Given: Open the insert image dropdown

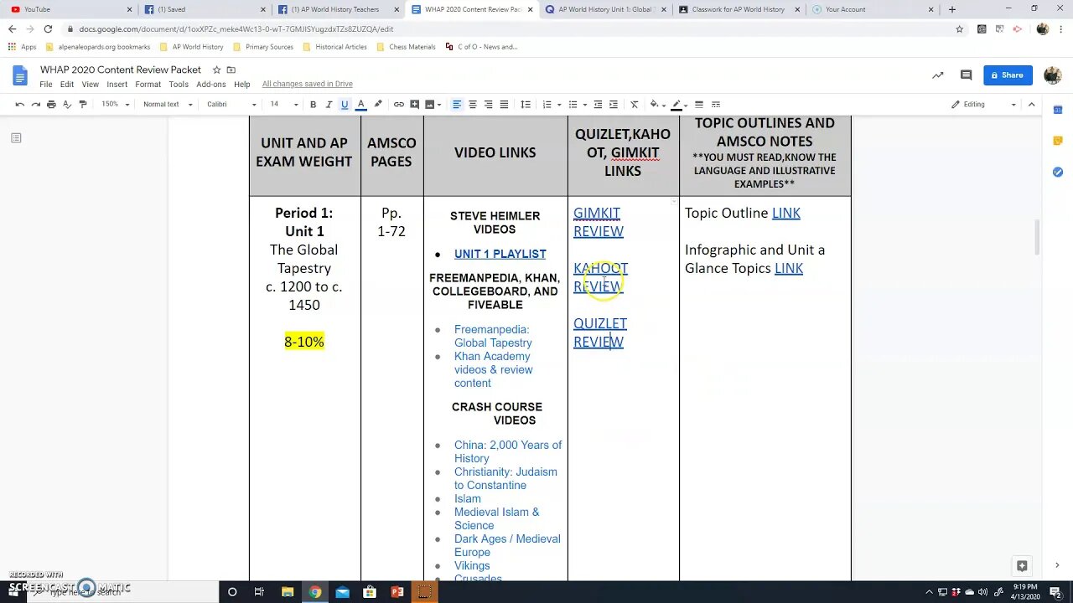Looking at the screenshot, I should [433, 105].
